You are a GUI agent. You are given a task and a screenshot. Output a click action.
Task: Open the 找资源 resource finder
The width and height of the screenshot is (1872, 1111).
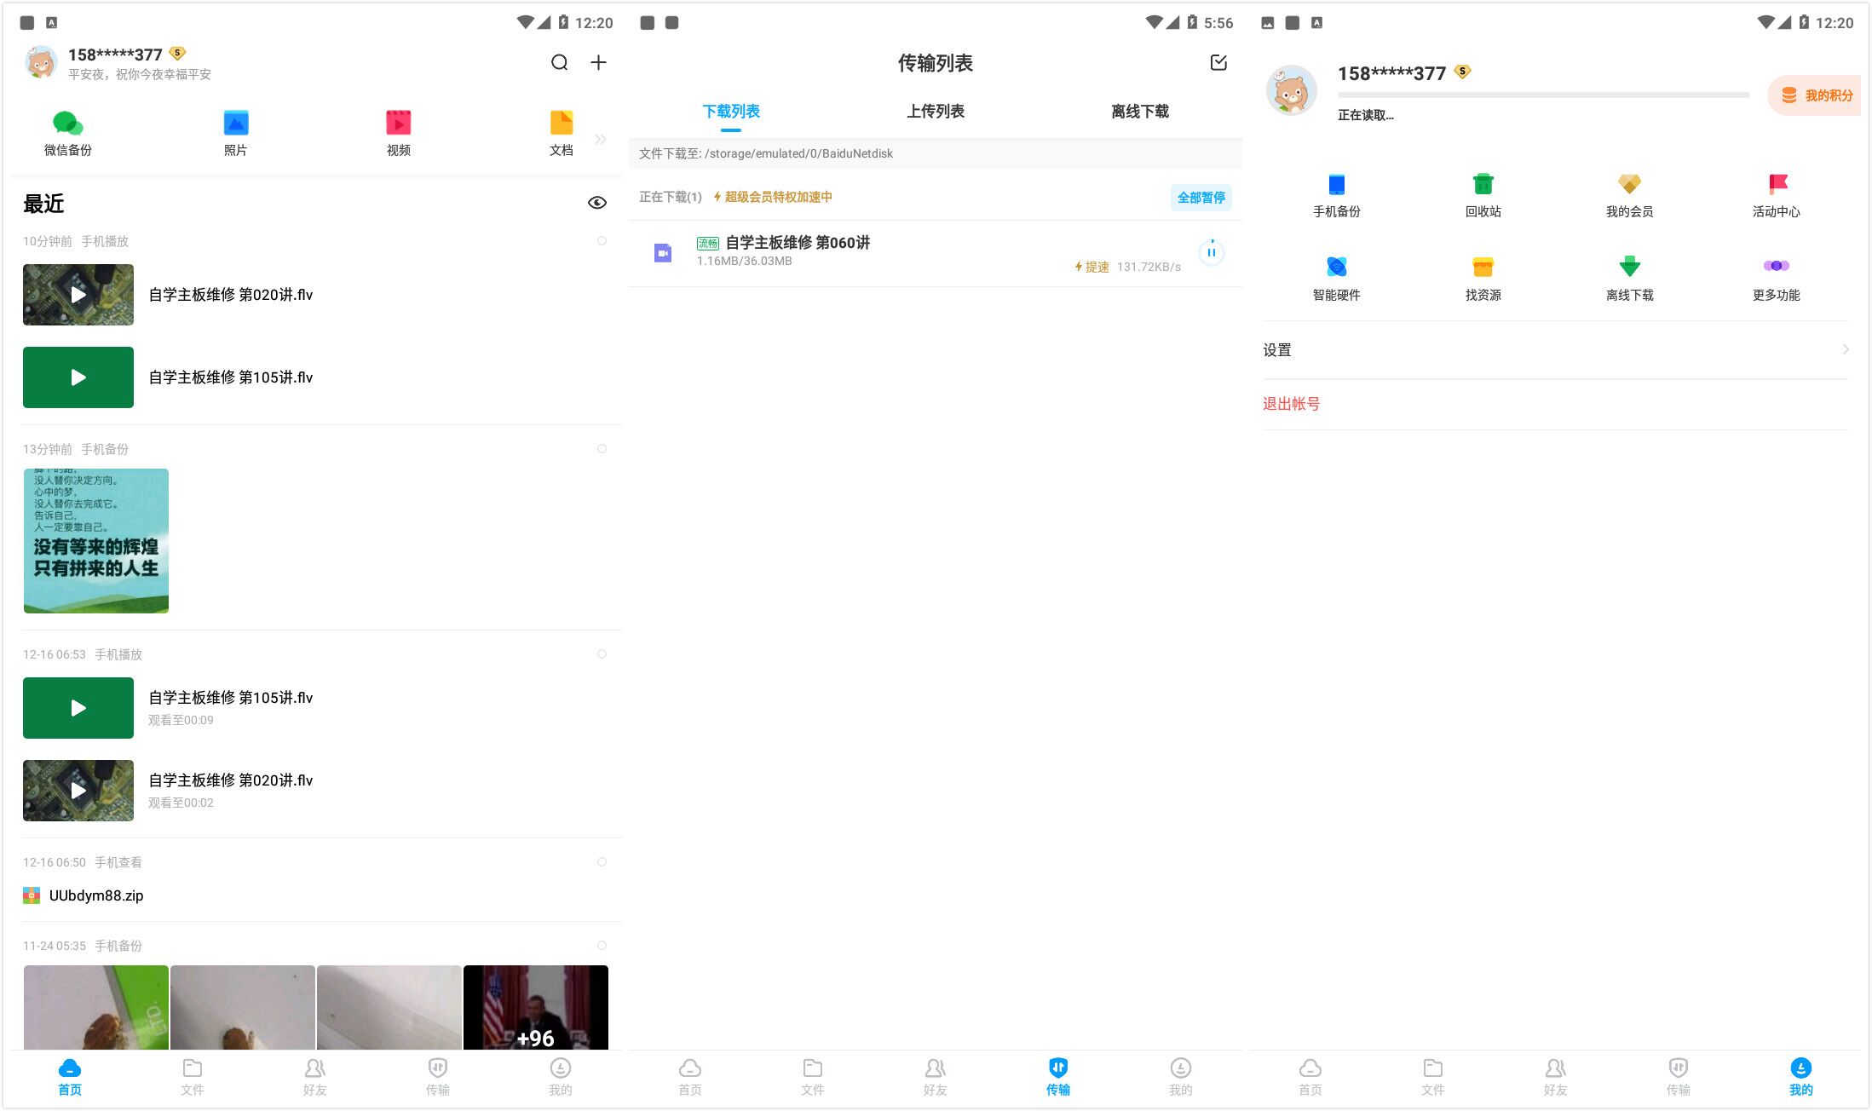point(1483,278)
